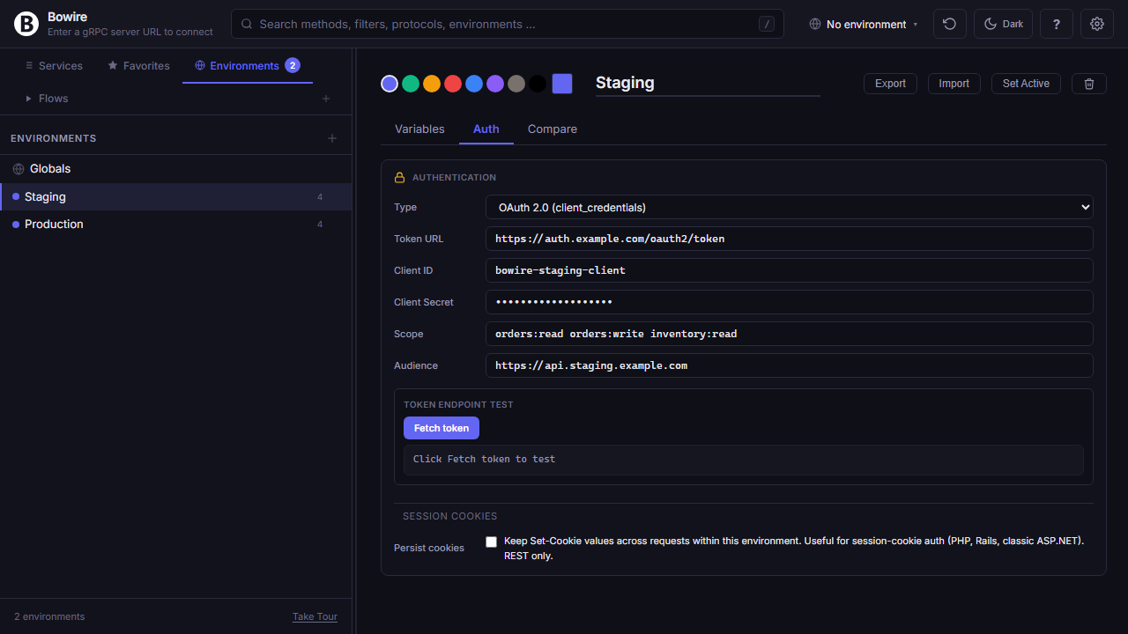Enable the Persist cookies checkbox
This screenshot has width=1128, height=634.
point(492,542)
